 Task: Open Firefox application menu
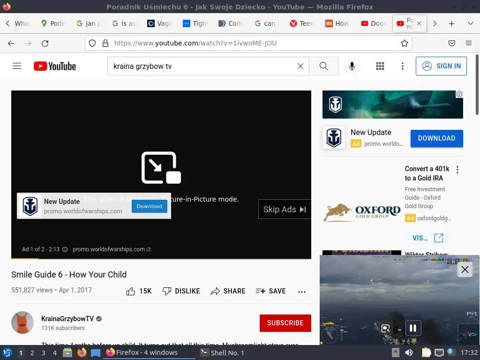(469, 43)
